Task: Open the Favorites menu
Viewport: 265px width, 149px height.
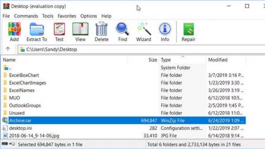Action: pos(67,16)
